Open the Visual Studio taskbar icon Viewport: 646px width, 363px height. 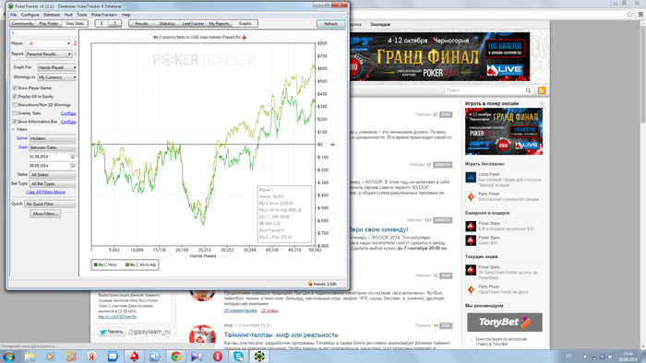(197, 357)
